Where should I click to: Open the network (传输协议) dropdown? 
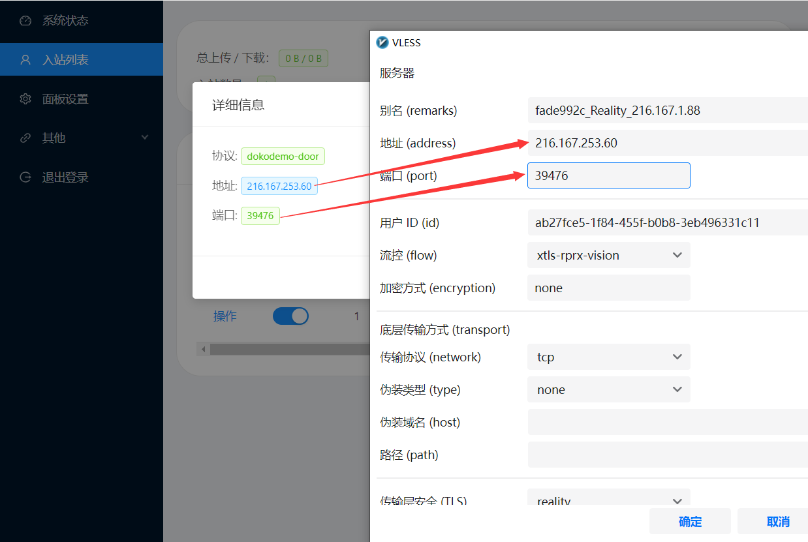pos(608,357)
